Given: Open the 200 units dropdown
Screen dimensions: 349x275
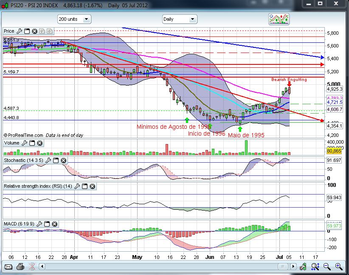Looking at the screenshot, I should tap(86, 19).
